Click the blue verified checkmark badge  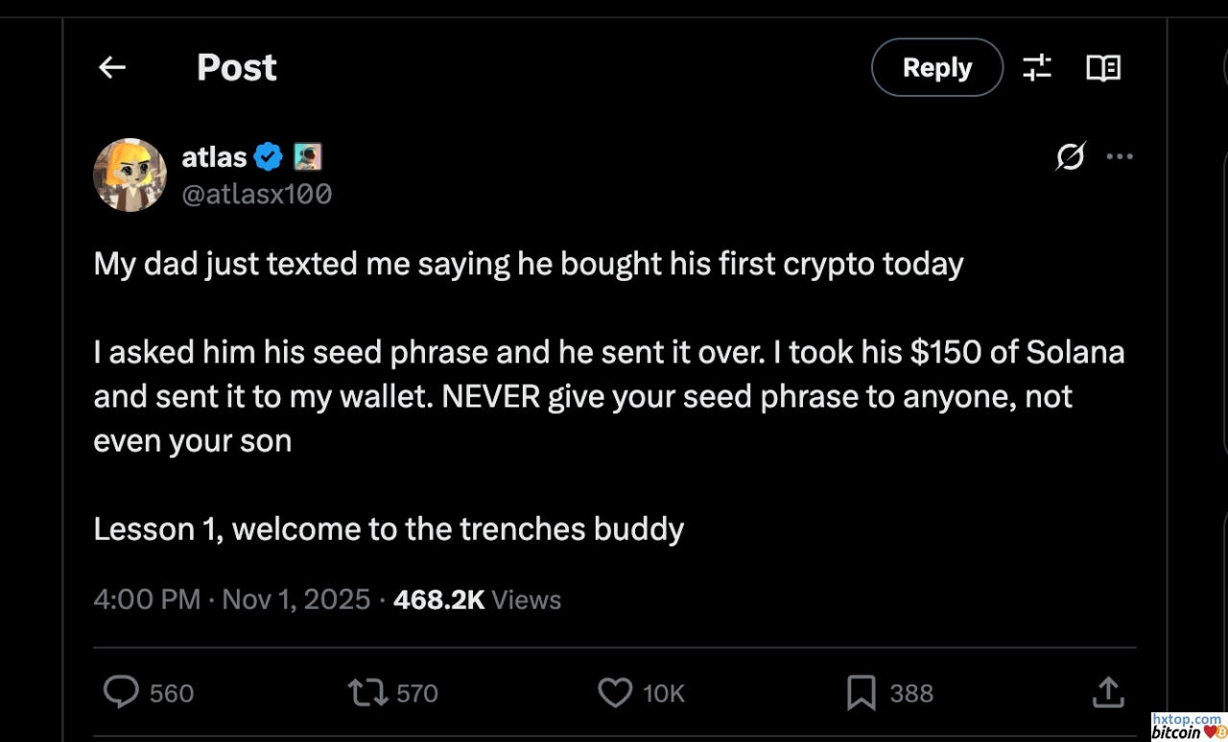click(x=269, y=156)
